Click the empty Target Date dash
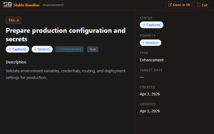The height and width of the screenshot is (134, 214). pos(142,77)
